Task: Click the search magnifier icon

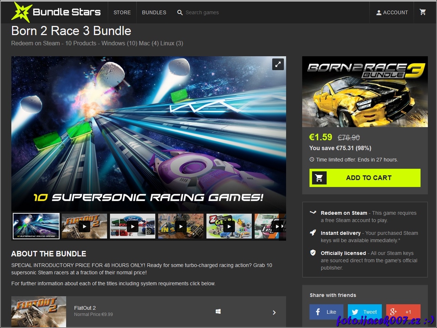Action: [x=180, y=12]
